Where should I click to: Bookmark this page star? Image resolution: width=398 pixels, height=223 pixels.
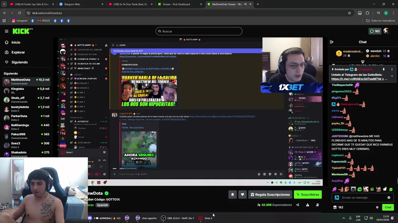point(349,13)
